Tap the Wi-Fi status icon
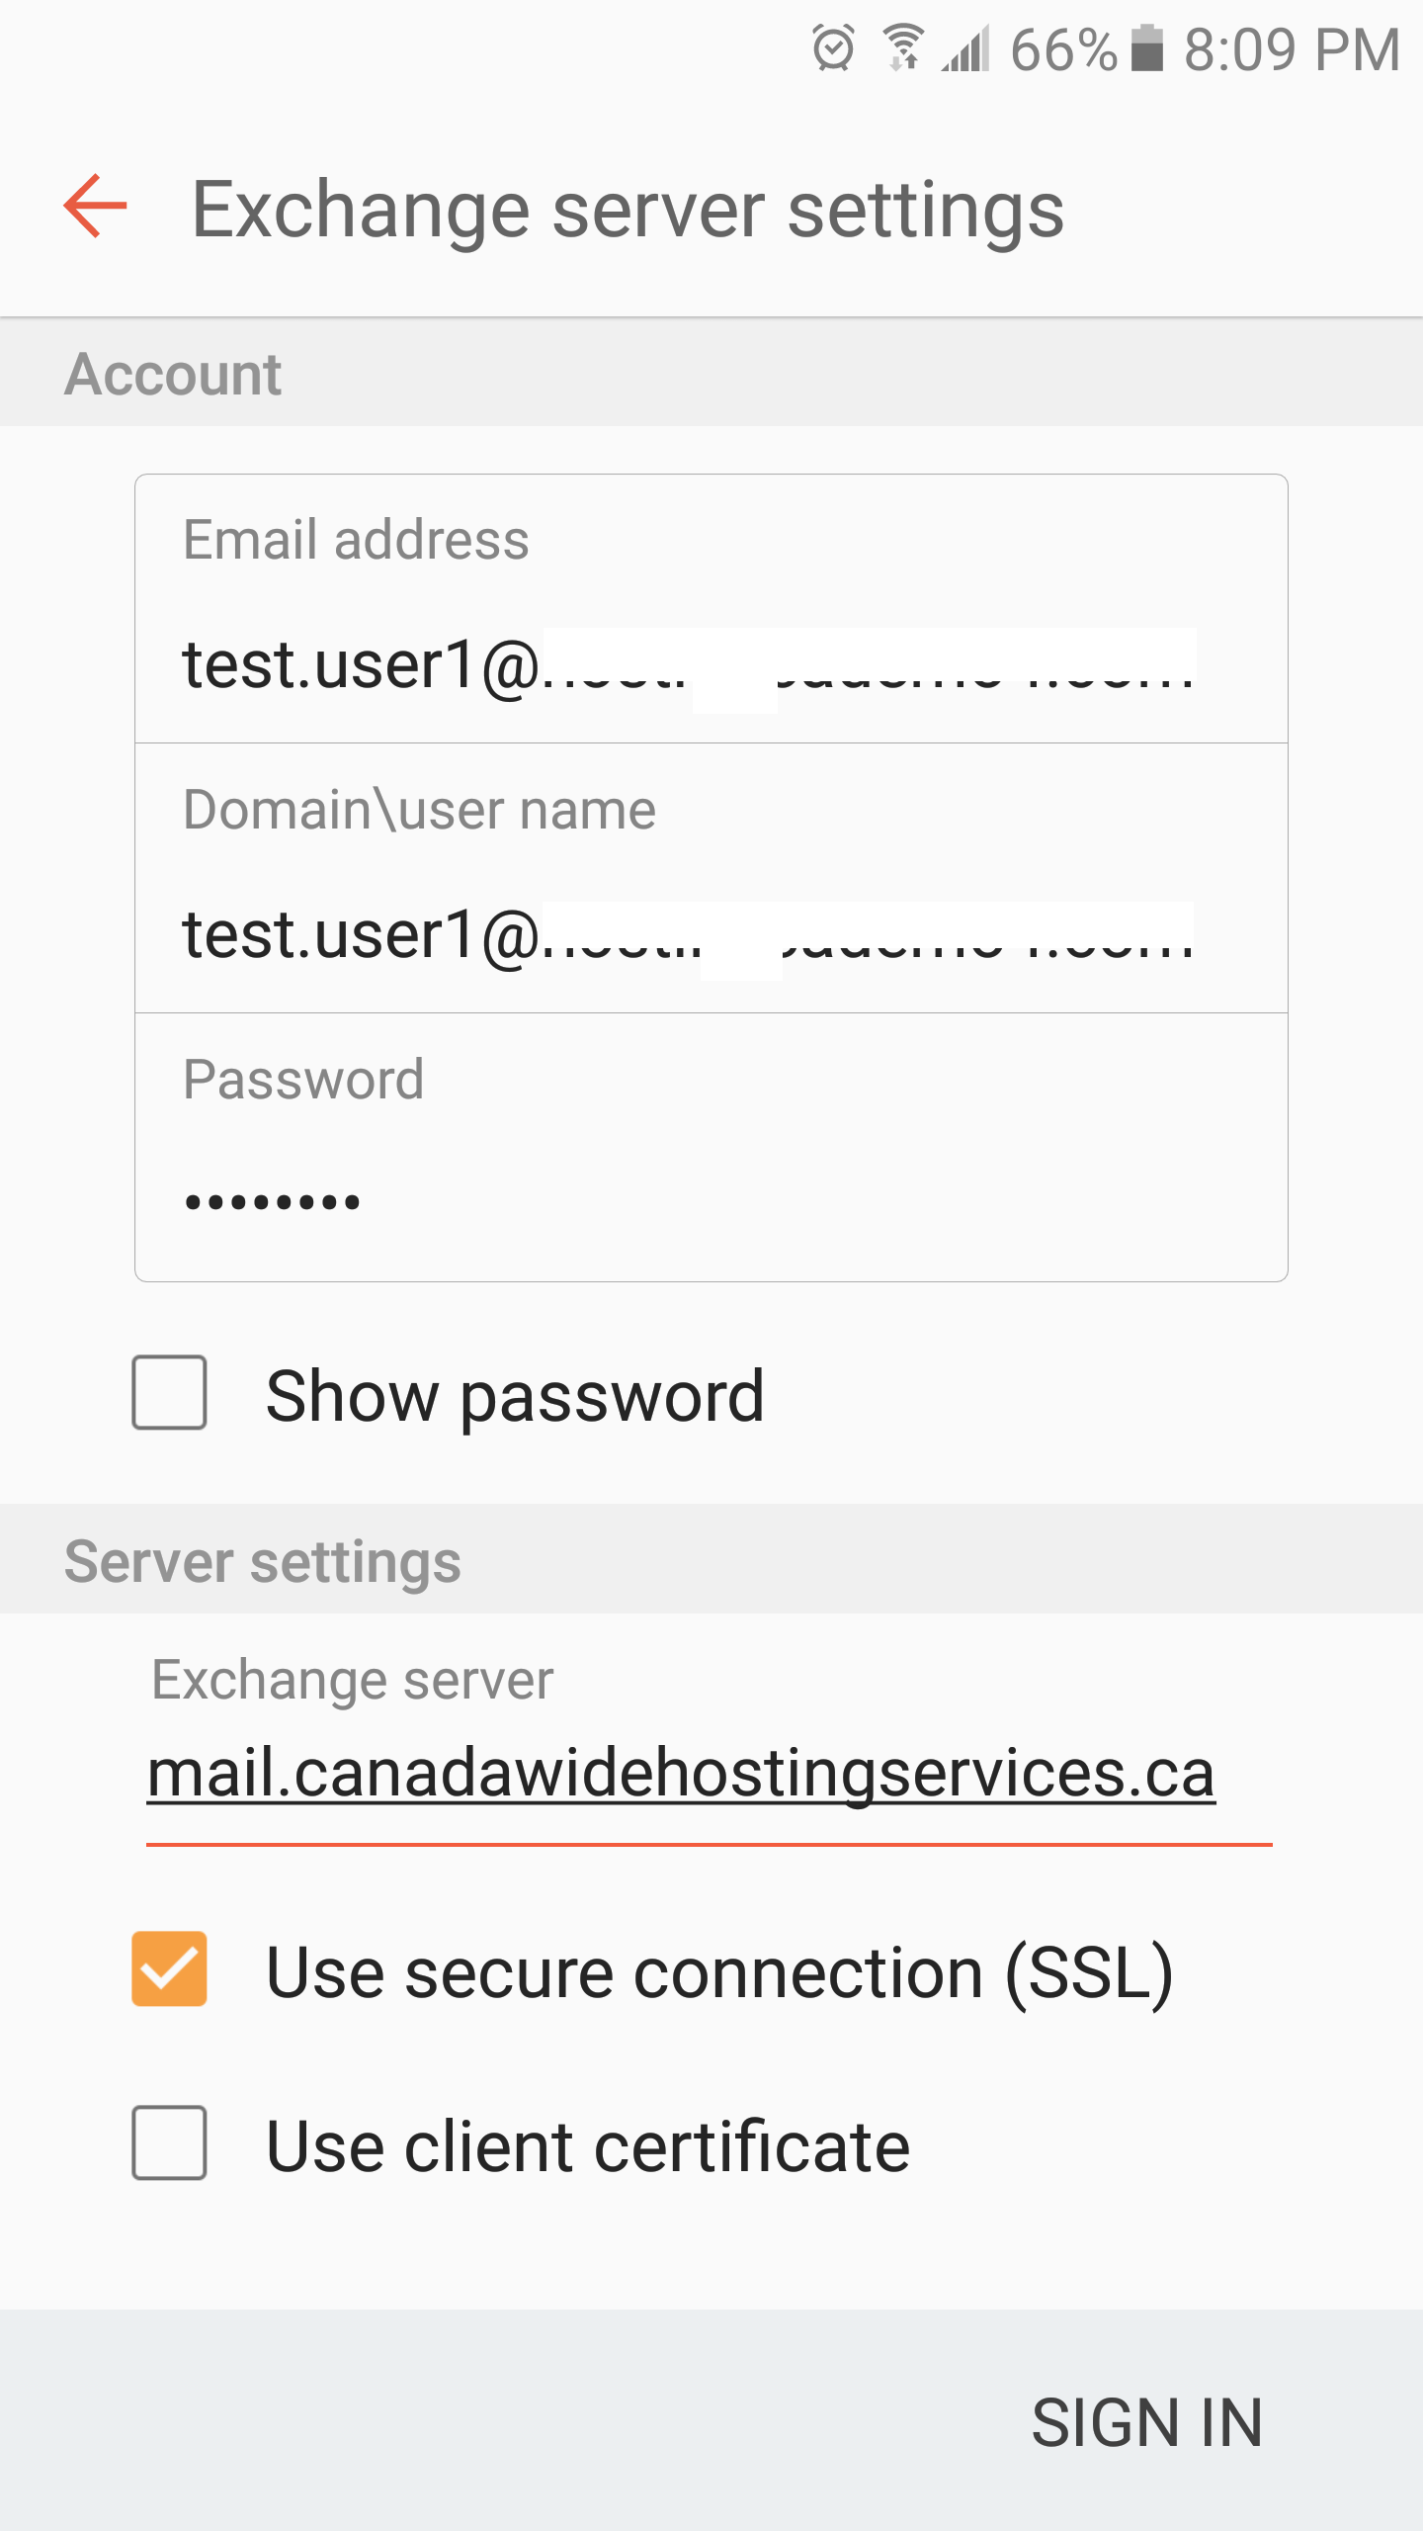The width and height of the screenshot is (1423, 2531). 901,47
